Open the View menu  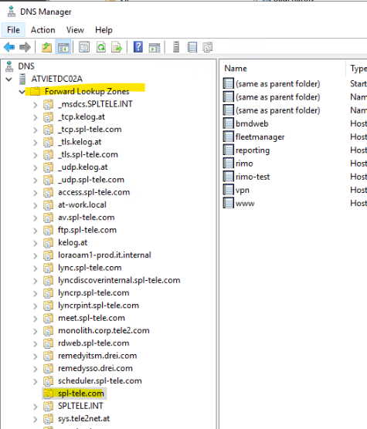click(x=75, y=30)
